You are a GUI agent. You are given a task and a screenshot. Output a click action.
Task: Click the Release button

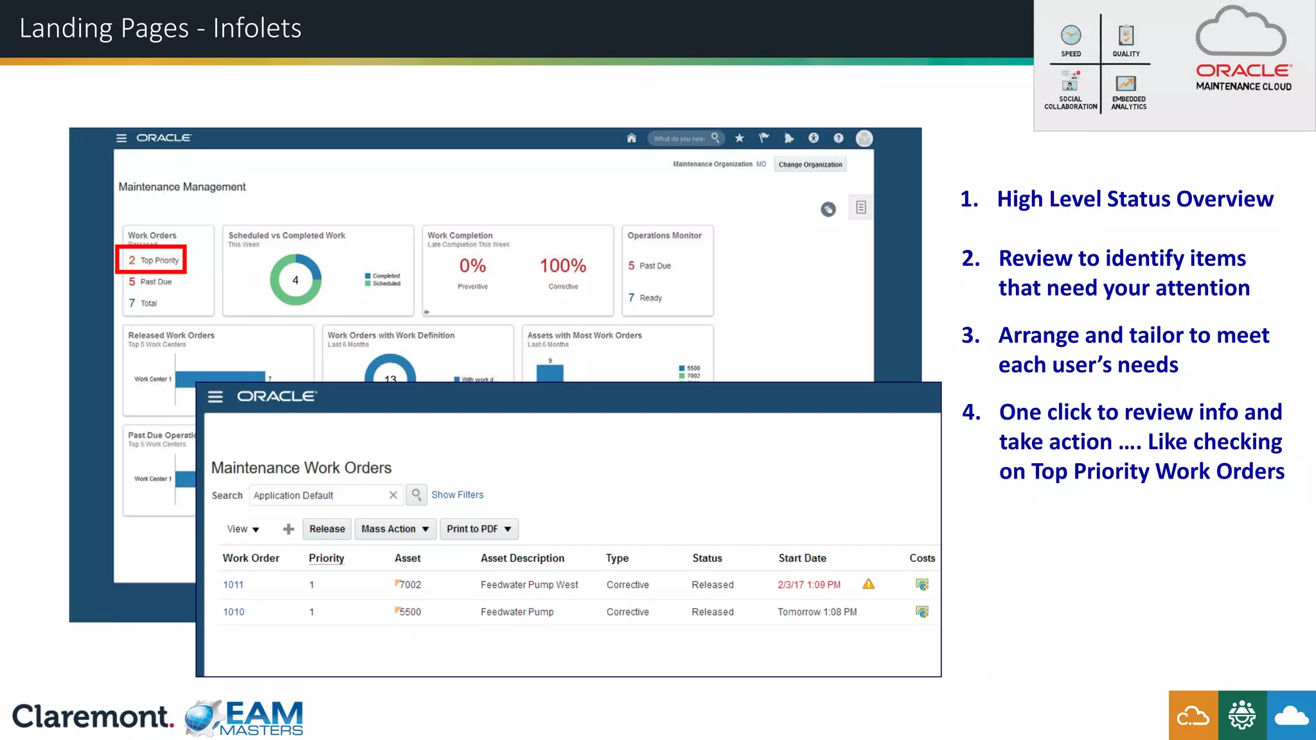coord(327,529)
